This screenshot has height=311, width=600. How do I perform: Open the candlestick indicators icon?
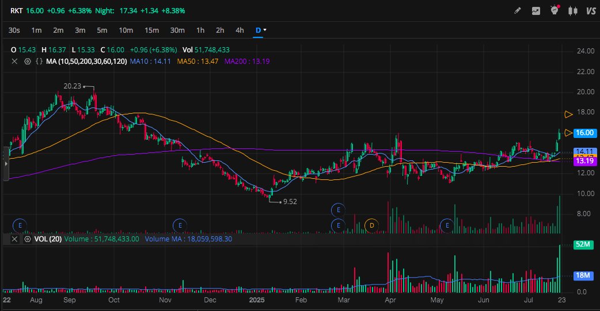(573, 11)
